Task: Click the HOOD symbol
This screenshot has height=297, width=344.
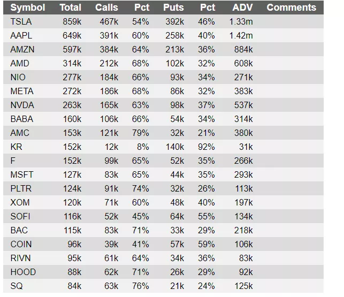Action: pyautogui.click(x=22, y=272)
